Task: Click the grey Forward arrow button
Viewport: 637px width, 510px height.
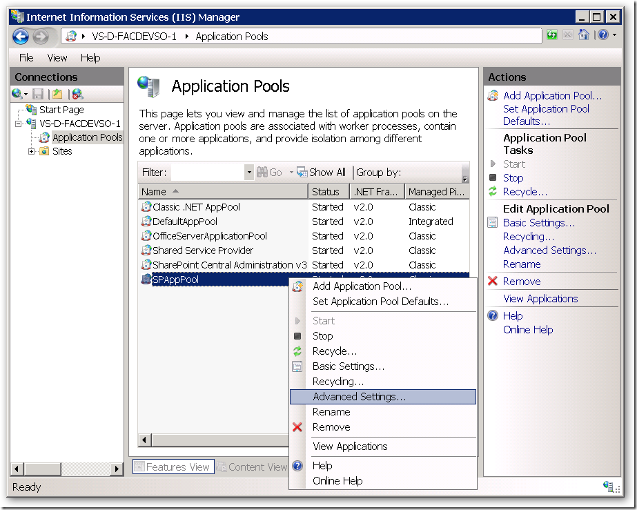Action: [x=41, y=37]
